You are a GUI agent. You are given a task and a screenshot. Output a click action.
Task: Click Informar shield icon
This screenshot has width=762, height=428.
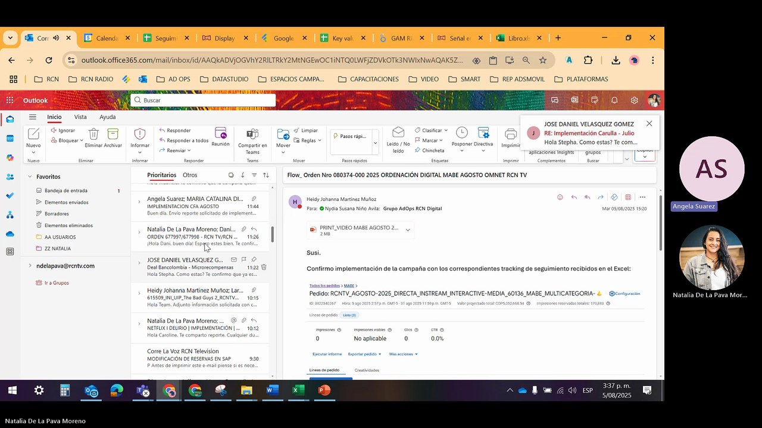140,134
